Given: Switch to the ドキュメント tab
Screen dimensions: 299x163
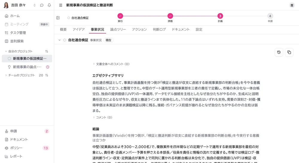Looking at the screenshot, I should tap(181, 29).
